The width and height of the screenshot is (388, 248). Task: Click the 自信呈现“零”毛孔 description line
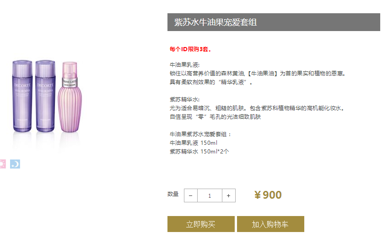(x=215, y=117)
